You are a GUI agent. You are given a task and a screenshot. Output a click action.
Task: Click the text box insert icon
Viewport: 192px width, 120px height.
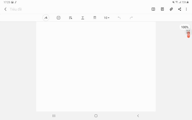(95, 18)
